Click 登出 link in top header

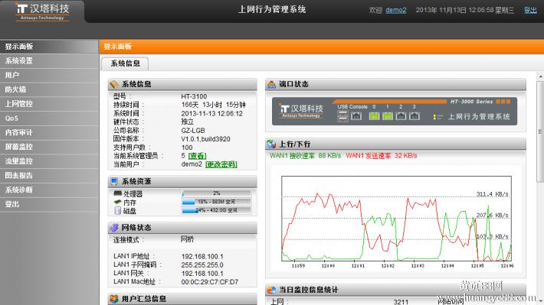click(530, 10)
